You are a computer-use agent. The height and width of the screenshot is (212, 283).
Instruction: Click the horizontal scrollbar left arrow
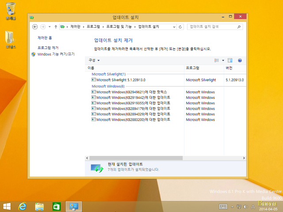[x=87, y=158]
